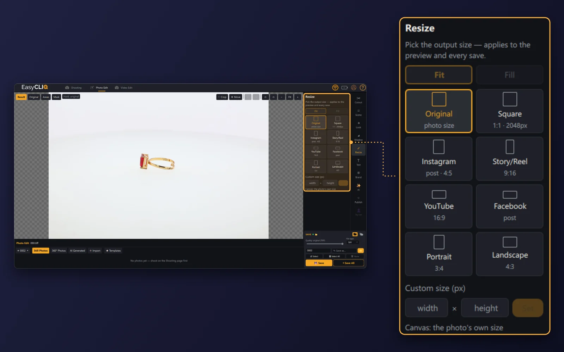Show the Original view

click(34, 97)
